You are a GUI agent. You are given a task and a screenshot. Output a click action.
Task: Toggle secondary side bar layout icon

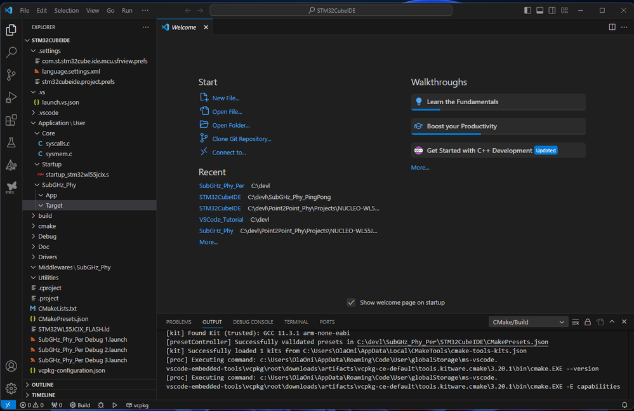pos(552,11)
